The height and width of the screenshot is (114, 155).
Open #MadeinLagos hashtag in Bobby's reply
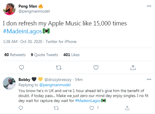point(88,101)
